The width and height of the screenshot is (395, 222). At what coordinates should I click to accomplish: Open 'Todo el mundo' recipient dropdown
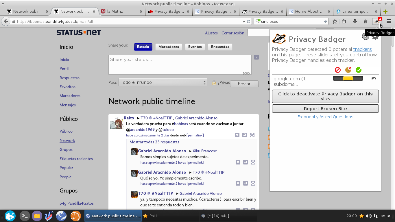(x=163, y=82)
